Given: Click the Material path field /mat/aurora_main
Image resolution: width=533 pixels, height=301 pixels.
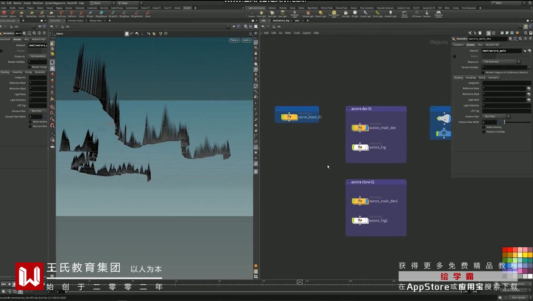Looking at the screenshot, I should (502, 51).
